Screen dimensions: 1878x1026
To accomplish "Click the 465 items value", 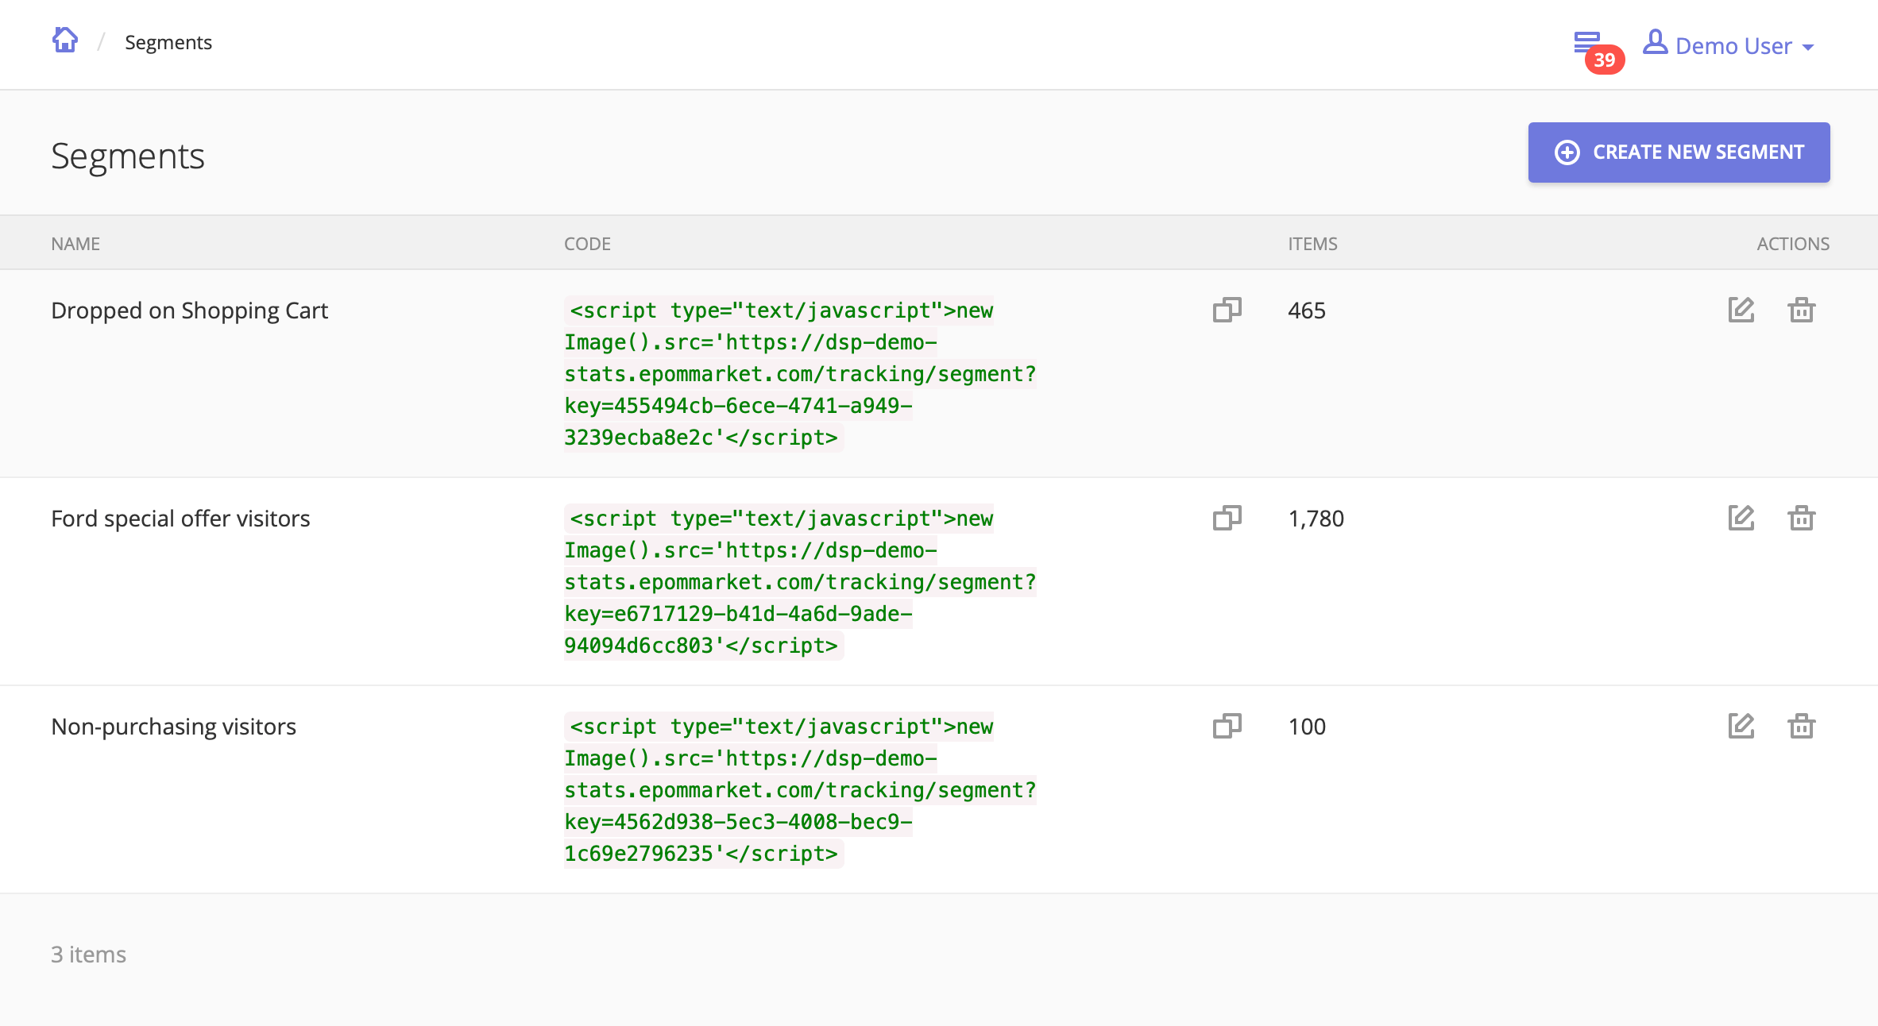I will 1307,310.
